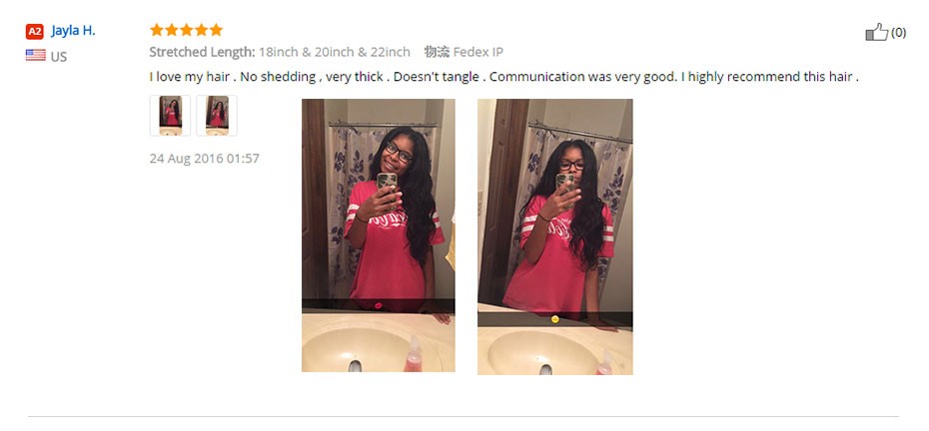Click the fifth orange rating star
Image resolution: width=929 pixels, height=431 pixels.
click(216, 30)
